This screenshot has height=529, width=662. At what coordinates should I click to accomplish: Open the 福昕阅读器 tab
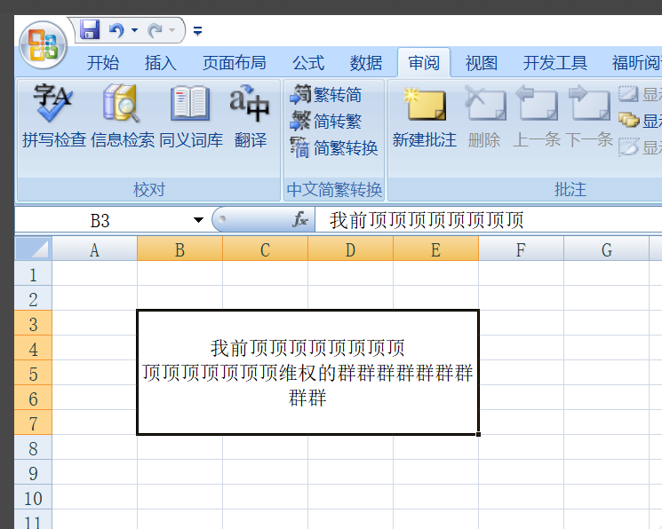636,63
